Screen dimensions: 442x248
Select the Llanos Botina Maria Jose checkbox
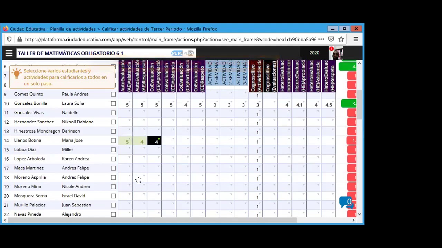click(113, 141)
